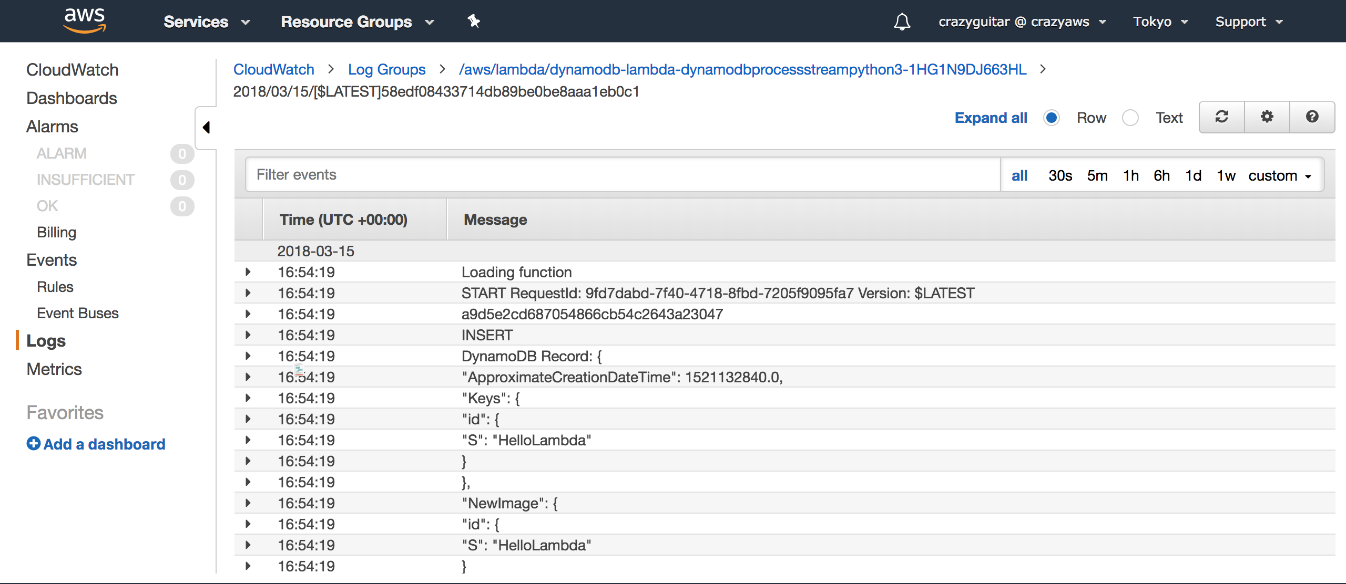The height and width of the screenshot is (584, 1346).
Task: Click the AWS logo
Action: (85, 20)
